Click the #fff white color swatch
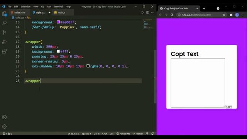Image resolution: width=247 pixels, height=139 pixels. (x=58, y=51)
